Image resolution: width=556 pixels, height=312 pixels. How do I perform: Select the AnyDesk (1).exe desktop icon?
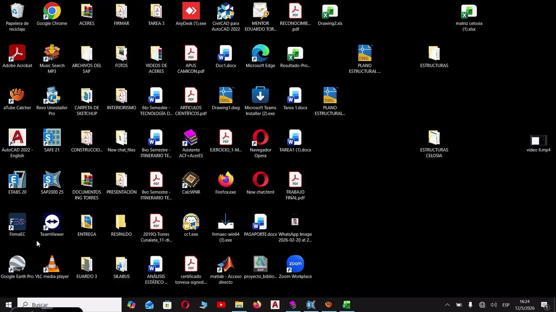191,15
